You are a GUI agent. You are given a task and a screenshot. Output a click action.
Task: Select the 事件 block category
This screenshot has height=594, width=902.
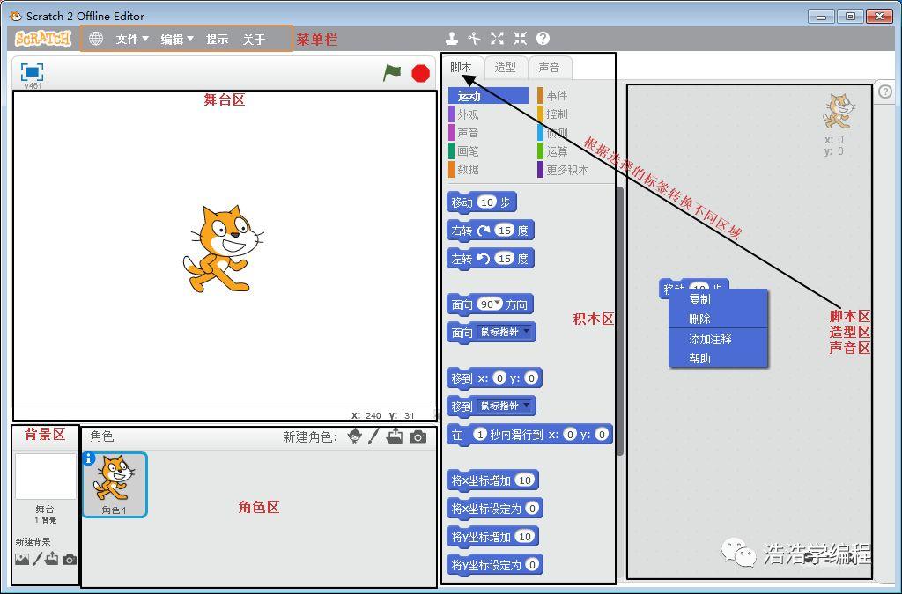click(x=557, y=96)
